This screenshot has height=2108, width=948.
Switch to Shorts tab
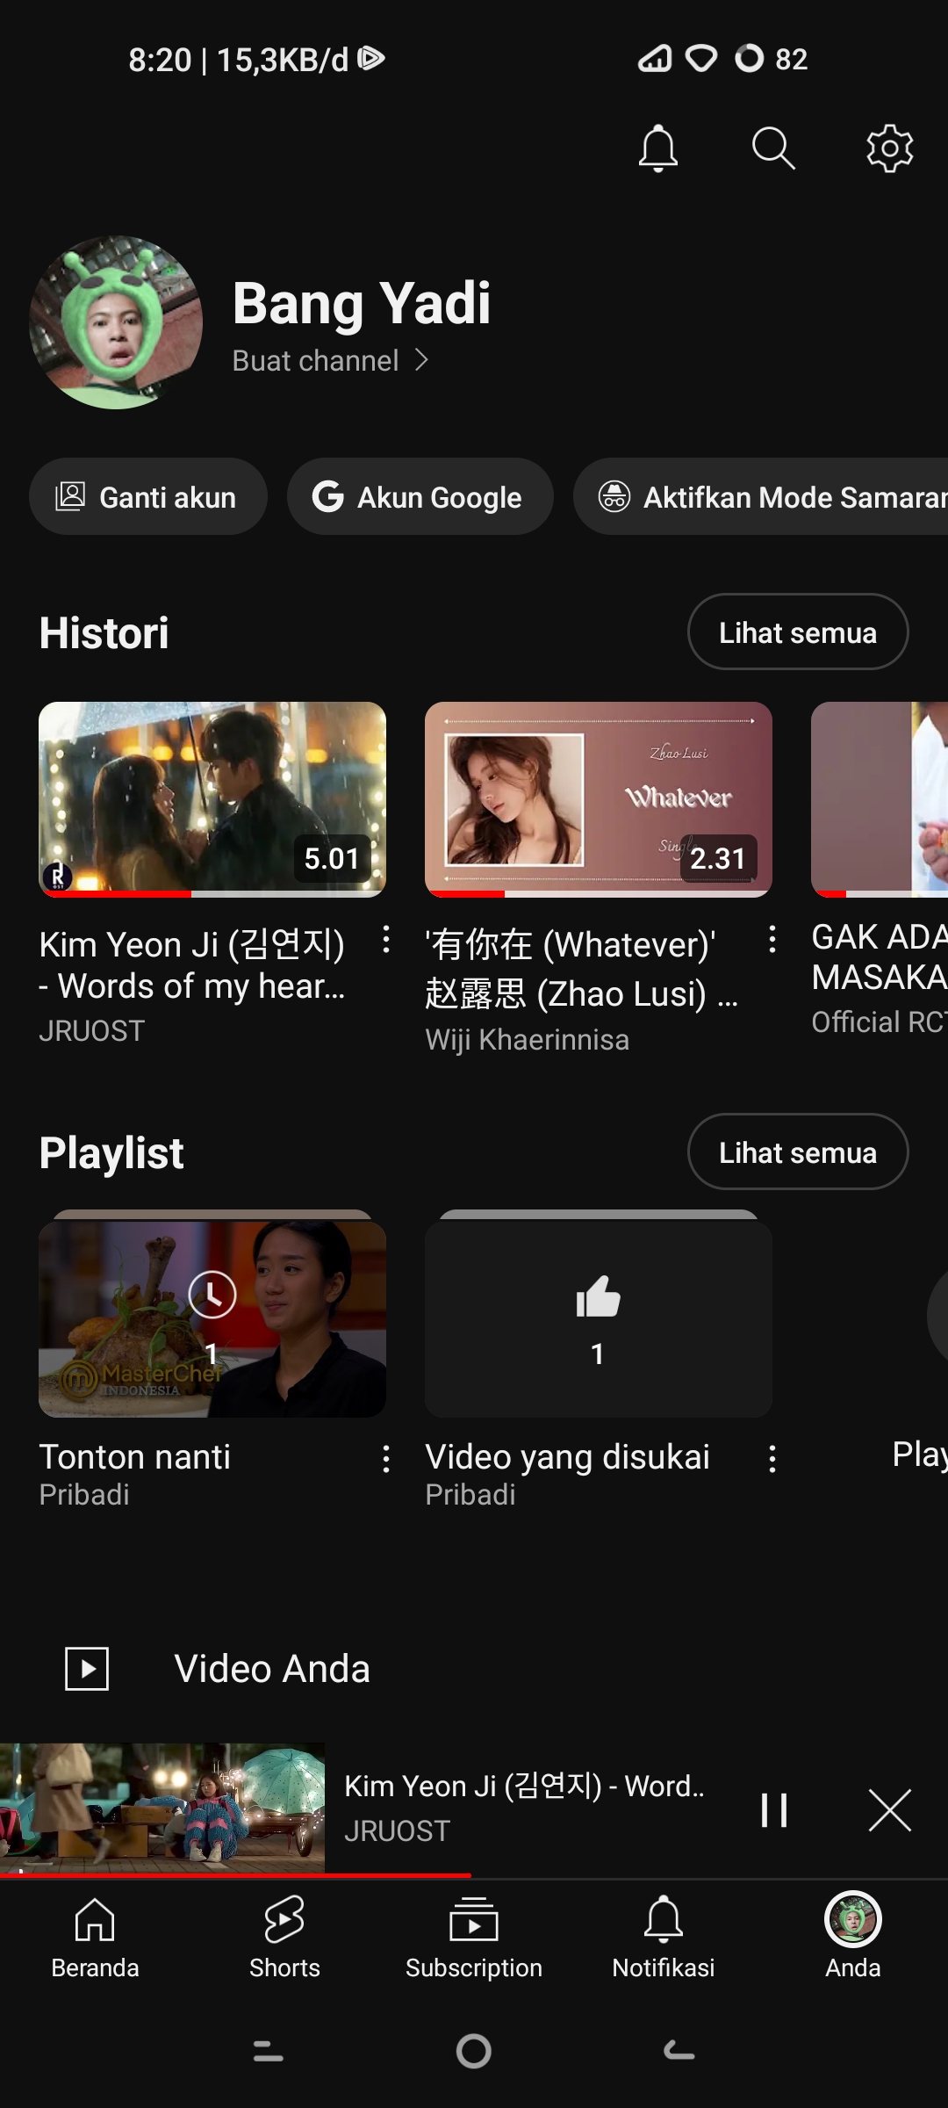[x=284, y=1937]
